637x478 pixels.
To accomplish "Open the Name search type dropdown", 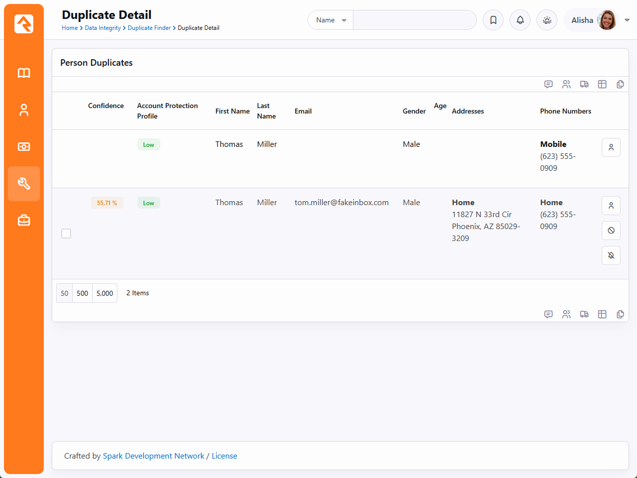I will (330, 20).
